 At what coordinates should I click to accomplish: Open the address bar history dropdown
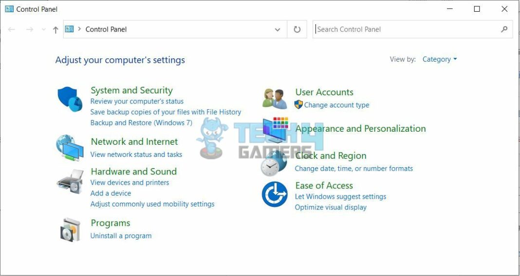278,30
